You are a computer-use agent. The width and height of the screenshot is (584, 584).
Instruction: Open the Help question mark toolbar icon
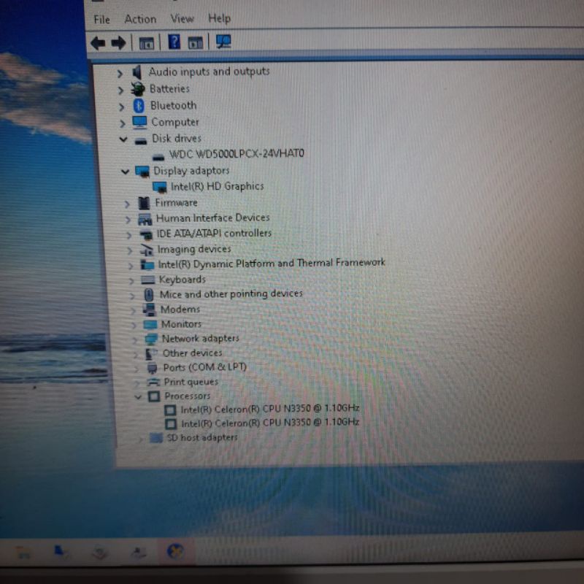[174, 42]
